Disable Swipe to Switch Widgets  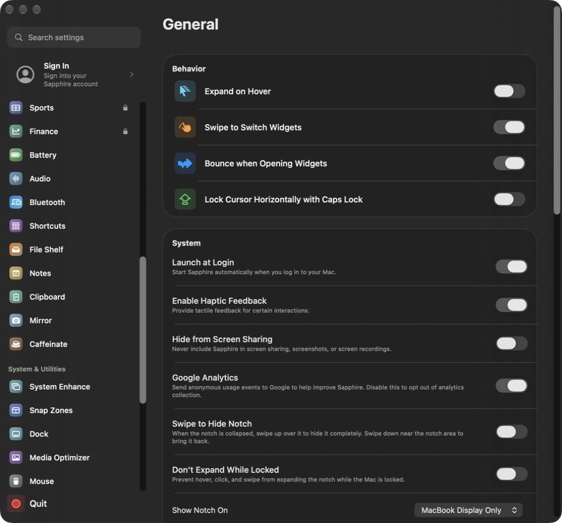pos(509,127)
